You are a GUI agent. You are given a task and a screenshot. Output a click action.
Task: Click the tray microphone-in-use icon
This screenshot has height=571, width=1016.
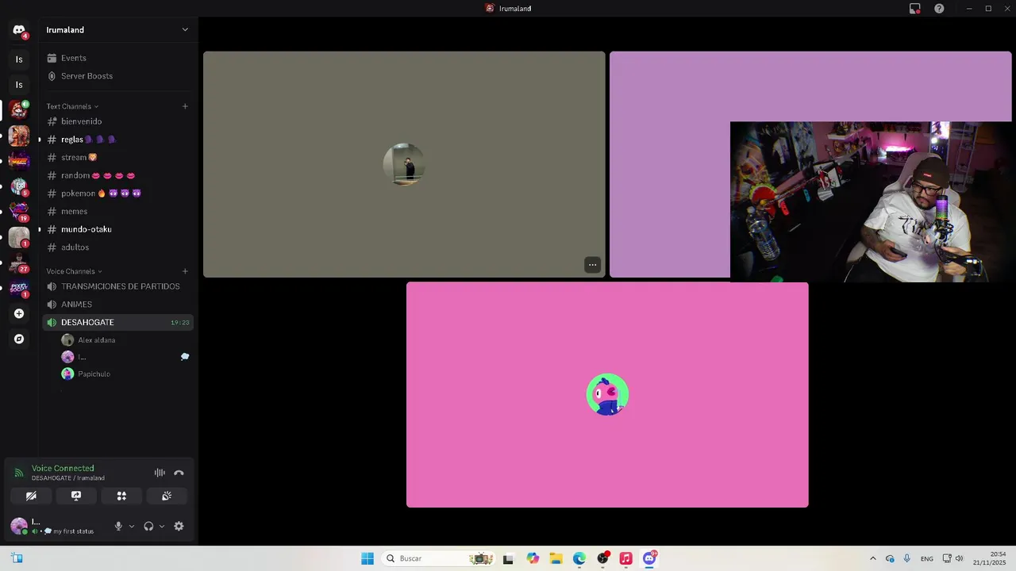907,558
